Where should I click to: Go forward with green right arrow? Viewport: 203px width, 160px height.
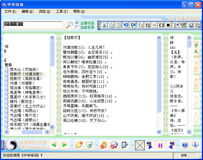point(65,145)
